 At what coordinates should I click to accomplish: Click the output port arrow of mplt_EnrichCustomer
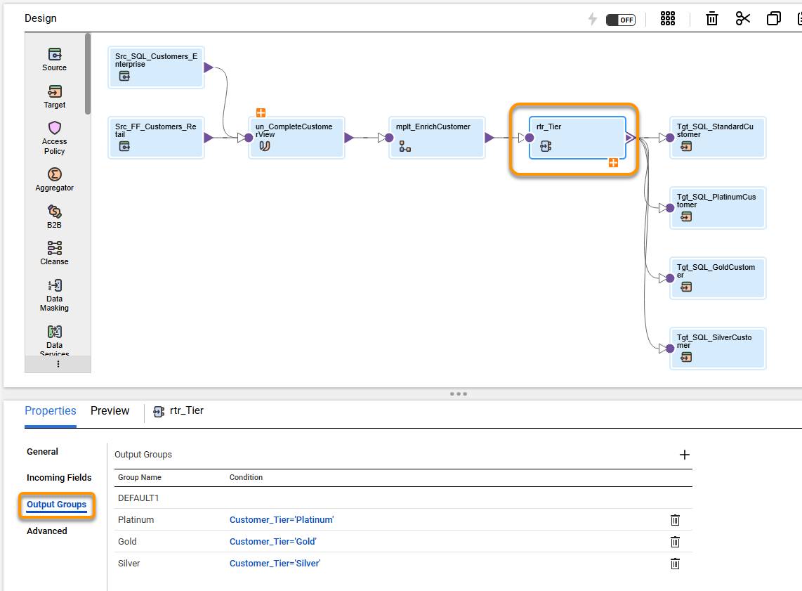pyautogui.click(x=489, y=138)
